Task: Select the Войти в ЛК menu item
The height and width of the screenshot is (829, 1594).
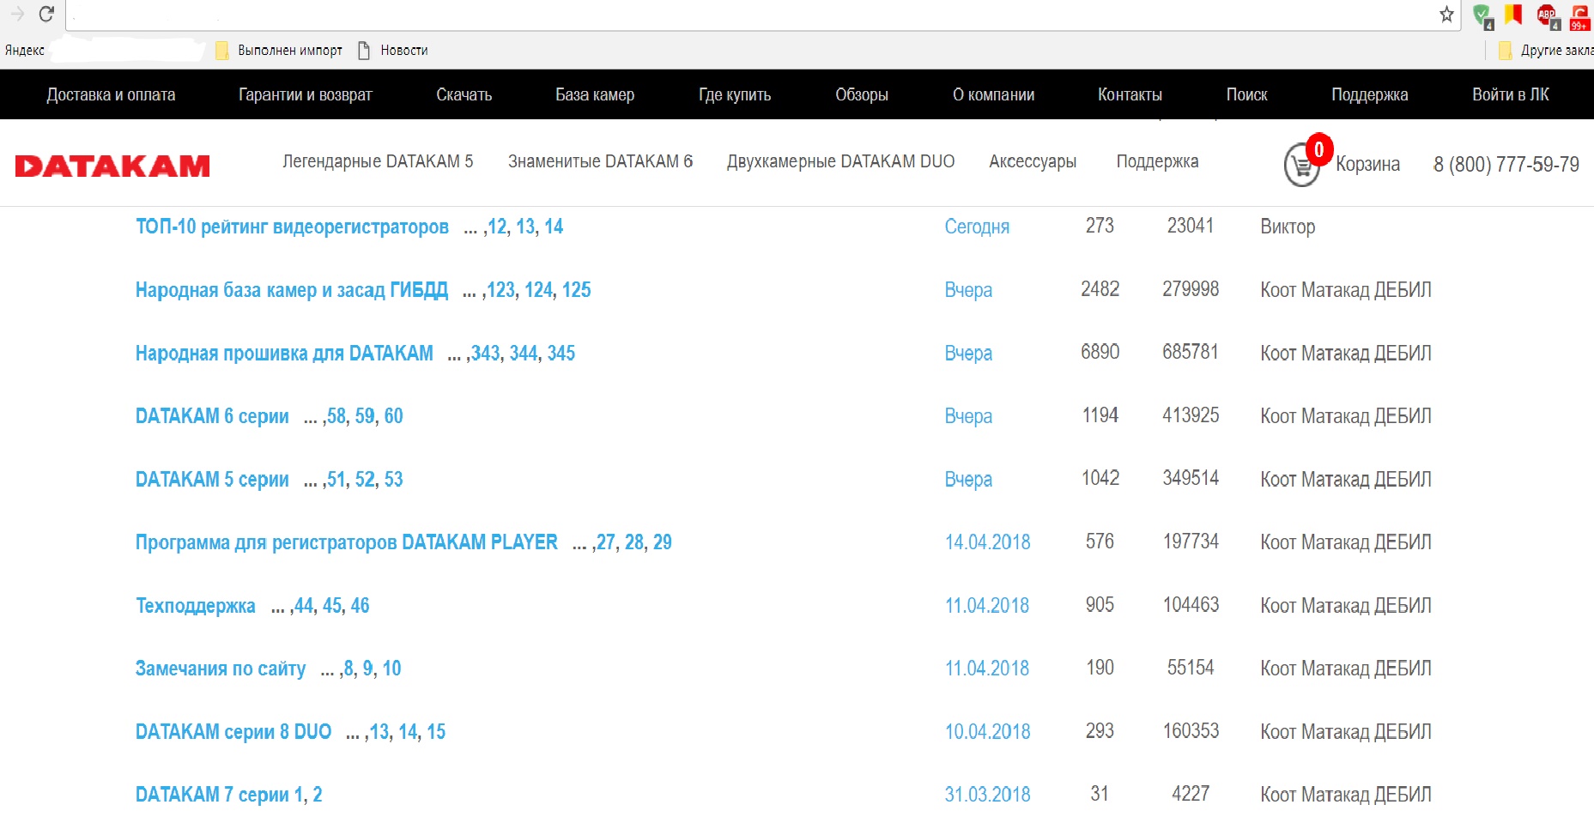Action: tap(1510, 94)
